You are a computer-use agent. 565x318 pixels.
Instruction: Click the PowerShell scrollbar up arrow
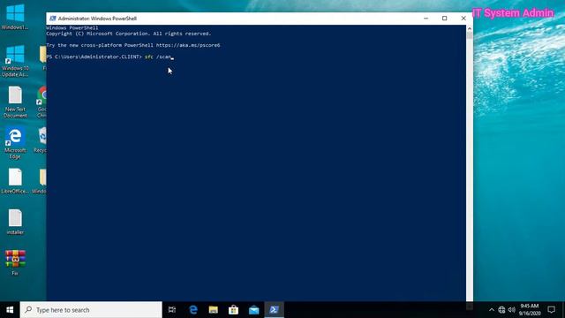click(x=470, y=28)
